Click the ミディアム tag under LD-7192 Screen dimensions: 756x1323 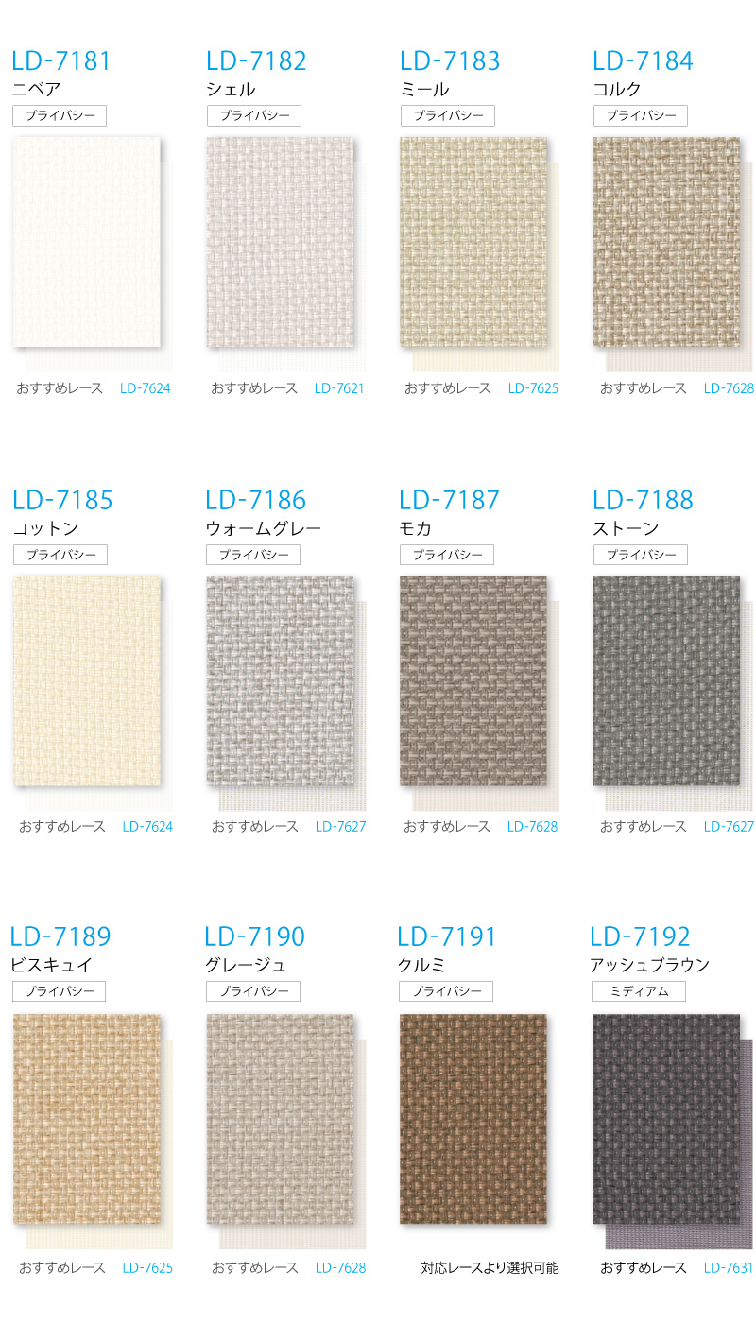coord(639,991)
